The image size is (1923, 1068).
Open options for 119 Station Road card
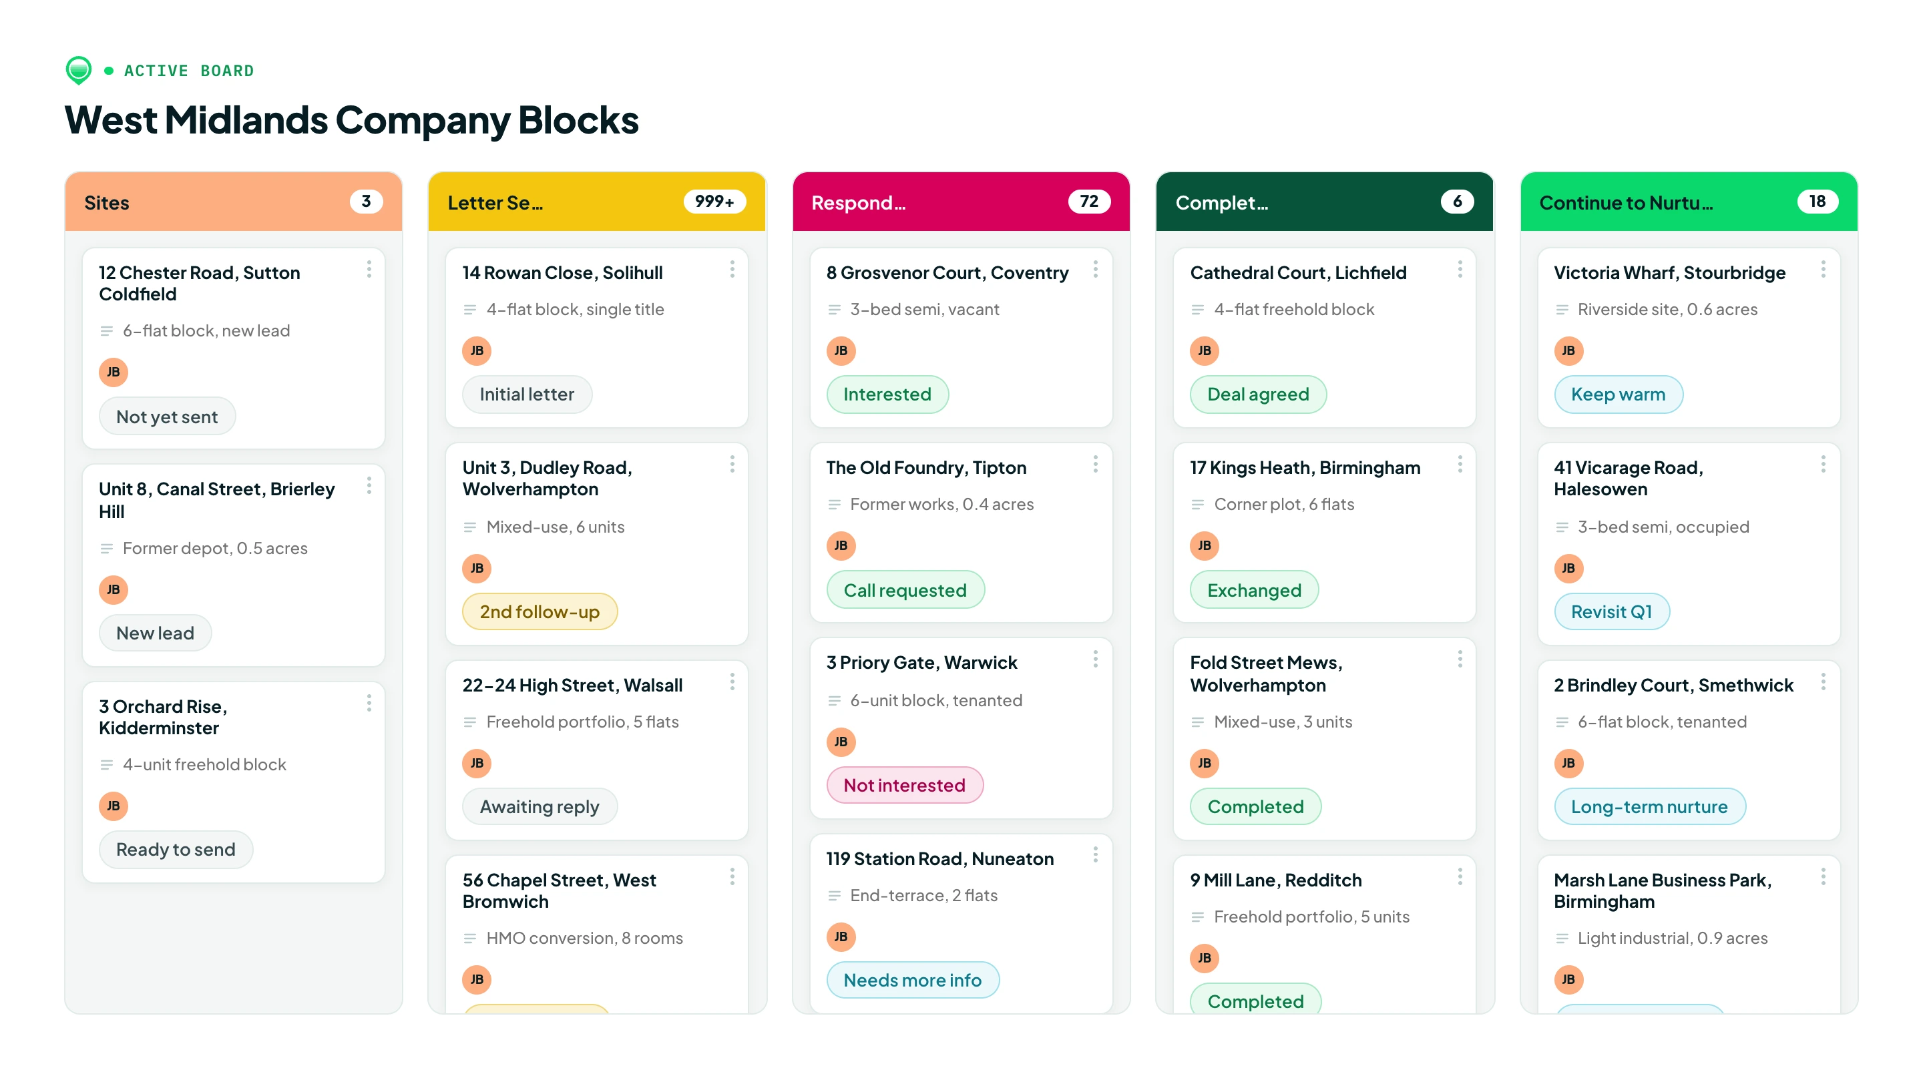[1096, 854]
